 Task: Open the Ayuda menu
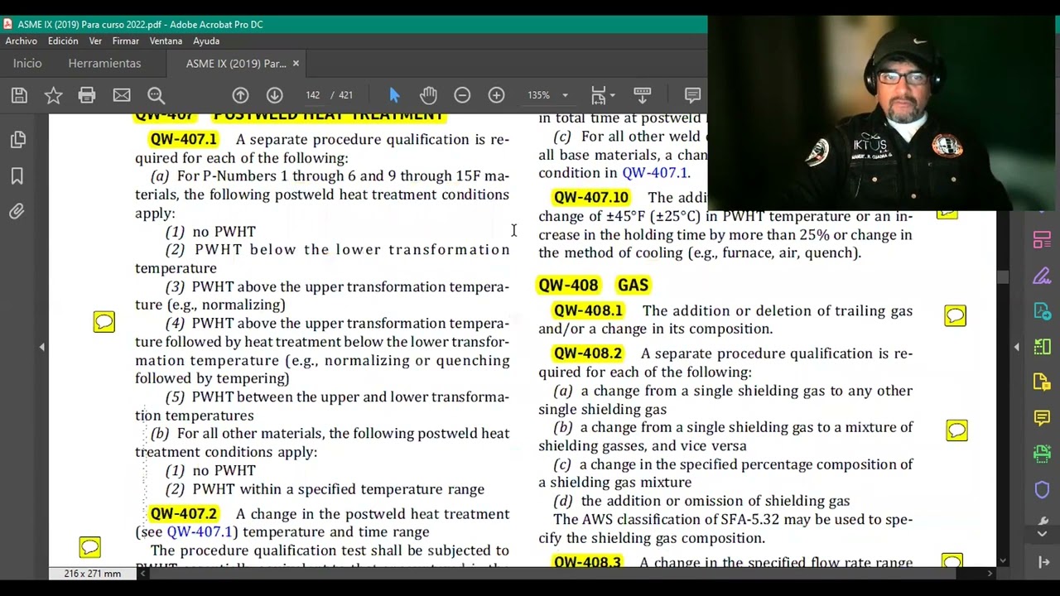tap(206, 41)
